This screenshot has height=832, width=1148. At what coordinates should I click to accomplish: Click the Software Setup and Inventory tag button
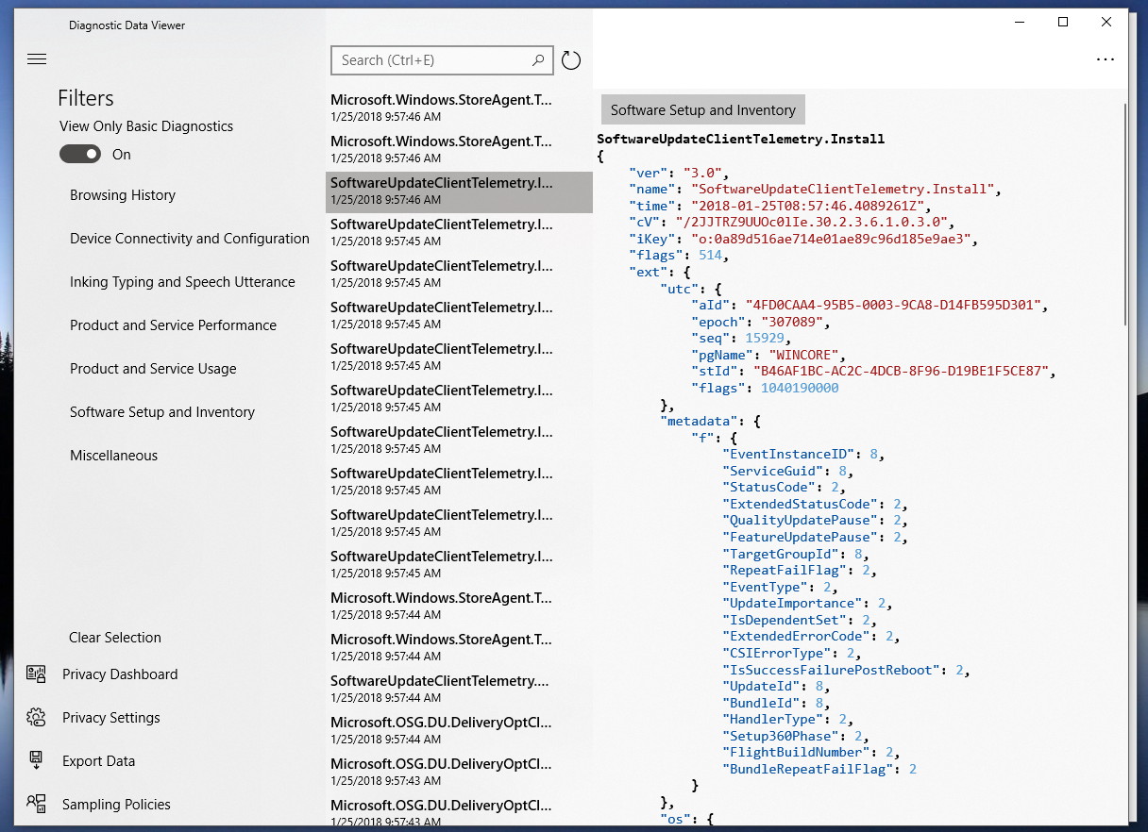tap(703, 110)
